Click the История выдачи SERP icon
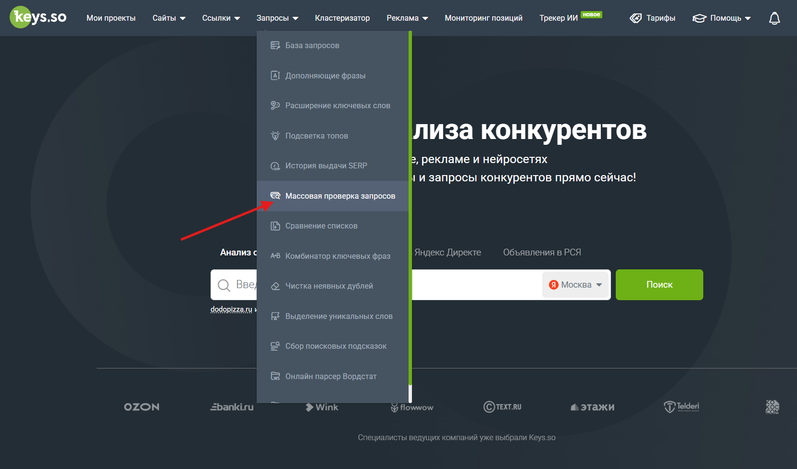The width and height of the screenshot is (797, 469). [x=275, y=166]
